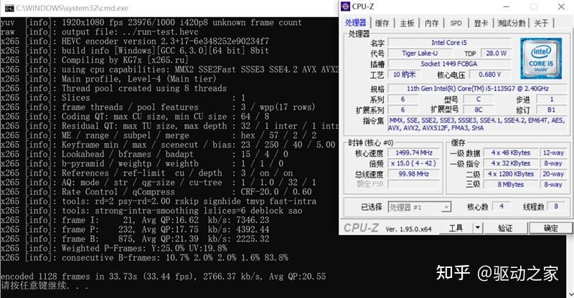Screen dimensions: 574x298
Task: Click the Intel Core i5 name field
Action: coord(449,43)
